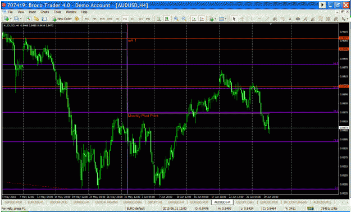The width and height of the screenshot is (351, 212).
Task: Open the Profiles toolbar icon
Action: coord(16,19)
